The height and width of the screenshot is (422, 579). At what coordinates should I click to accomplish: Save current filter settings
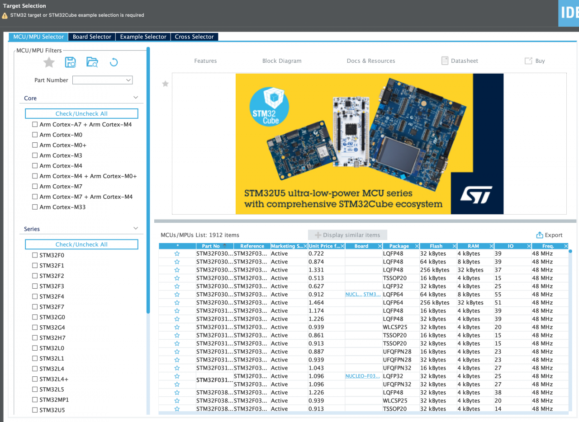pos(71,62)
